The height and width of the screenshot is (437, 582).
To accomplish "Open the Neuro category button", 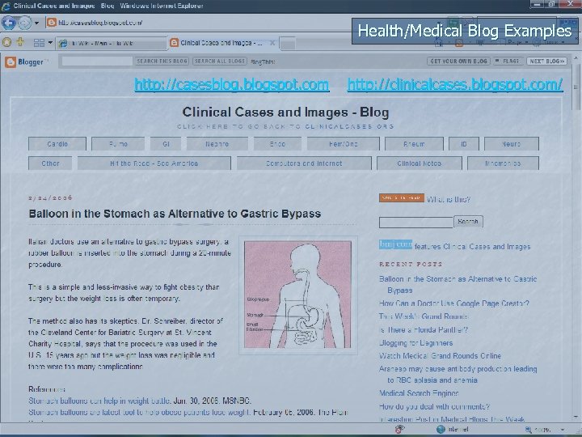I will (512, 144).
